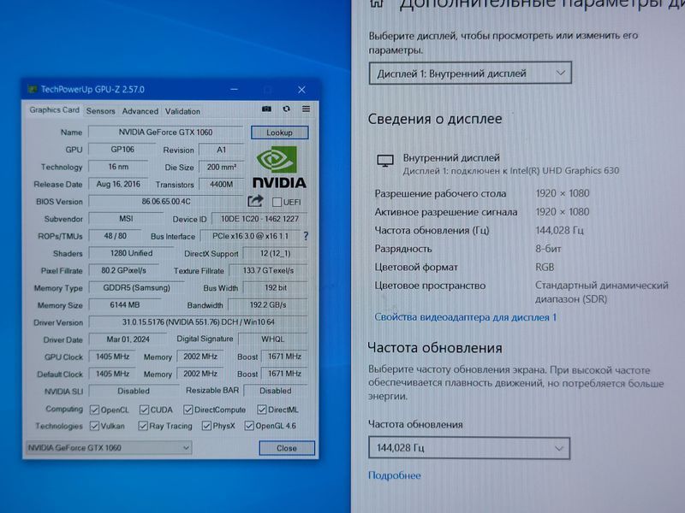685x513 pixels.
Task: Switch to the Sensors tab
Action: coord(100,111)
